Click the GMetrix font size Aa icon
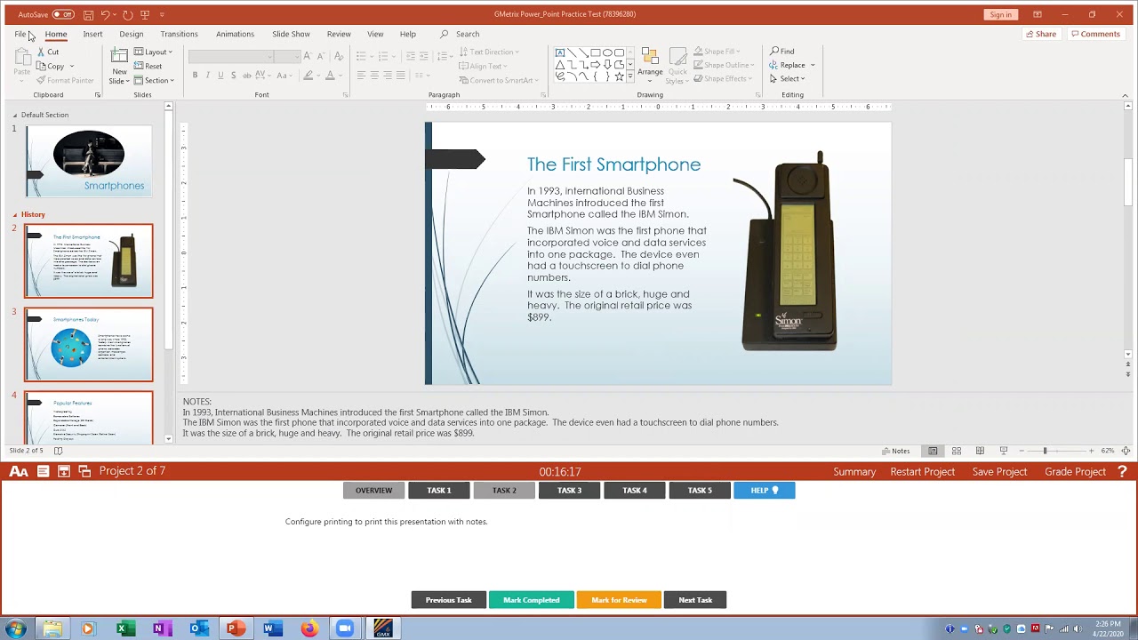Image resolution: width=1138 pixels, height=640 pixels. tap(19, 471)
